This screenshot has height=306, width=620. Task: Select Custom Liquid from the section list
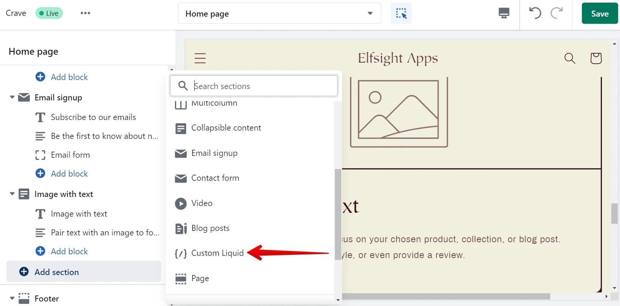(217, 253)
